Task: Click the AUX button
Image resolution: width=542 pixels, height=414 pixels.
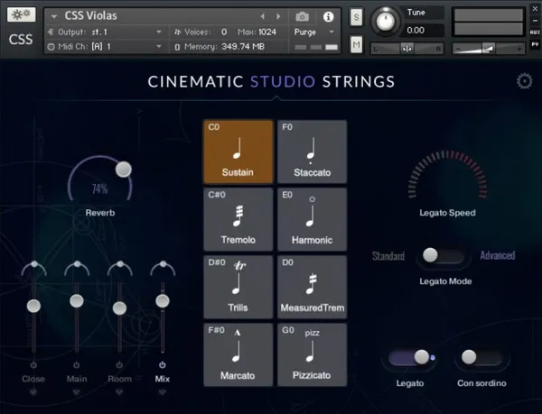Action: coord(535,32)
